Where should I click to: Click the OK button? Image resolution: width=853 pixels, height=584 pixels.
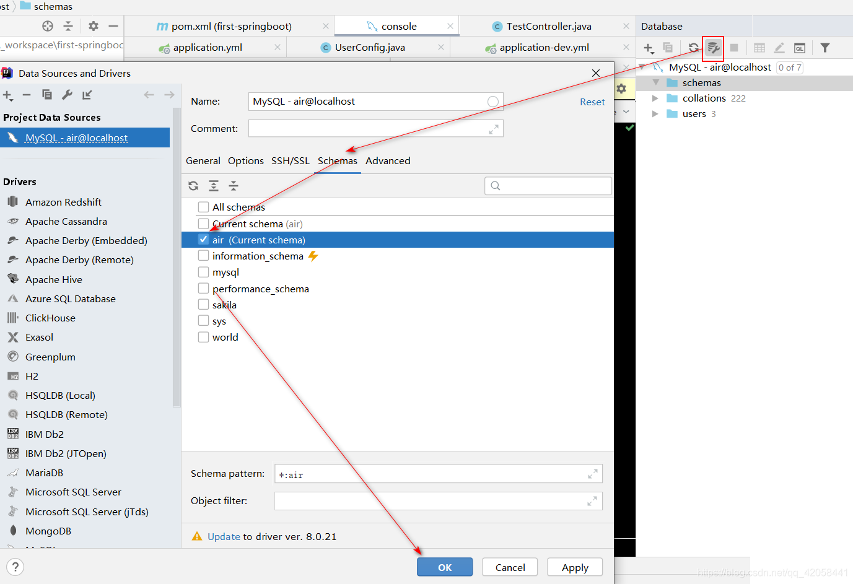click(445, 567)
